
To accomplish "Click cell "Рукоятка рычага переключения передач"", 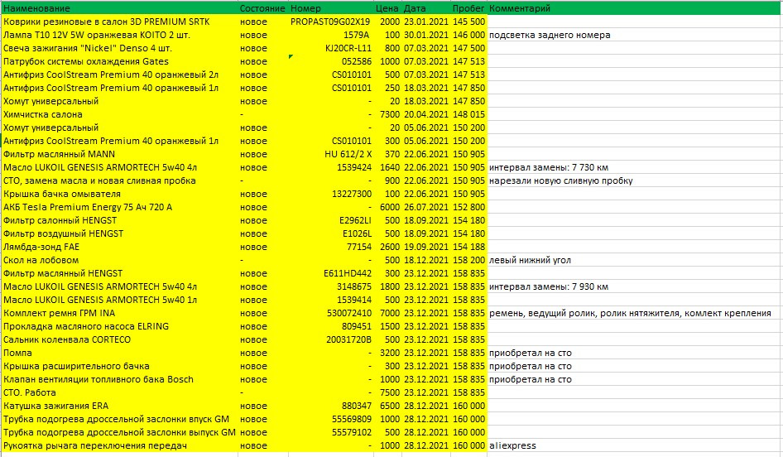I will [x=120, y=445].
